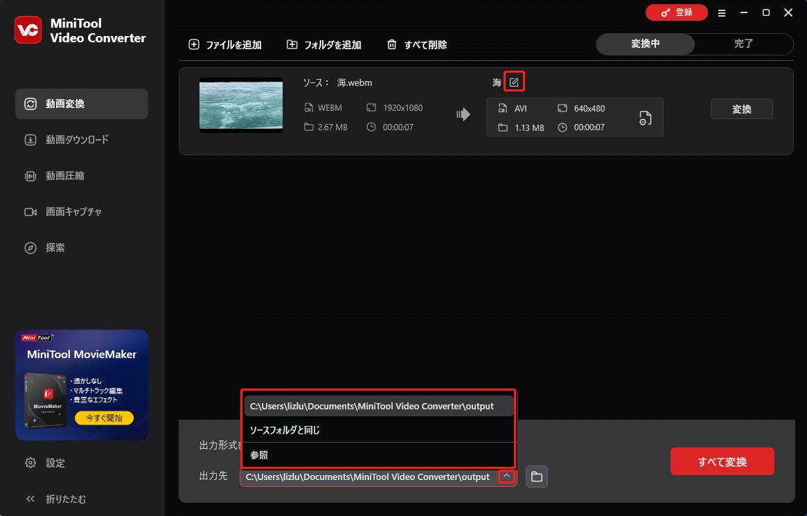Image resolution: width=807 pixels, height=516 pixels.
Task: Click the source format WEBM label
Action: point(330,108)
